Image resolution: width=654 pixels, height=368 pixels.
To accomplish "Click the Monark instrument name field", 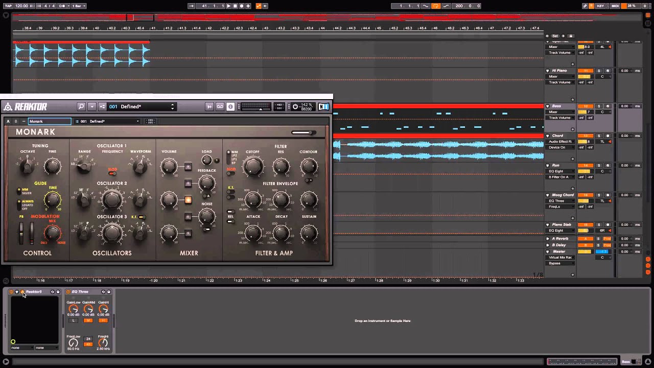I will coord(50,122).
